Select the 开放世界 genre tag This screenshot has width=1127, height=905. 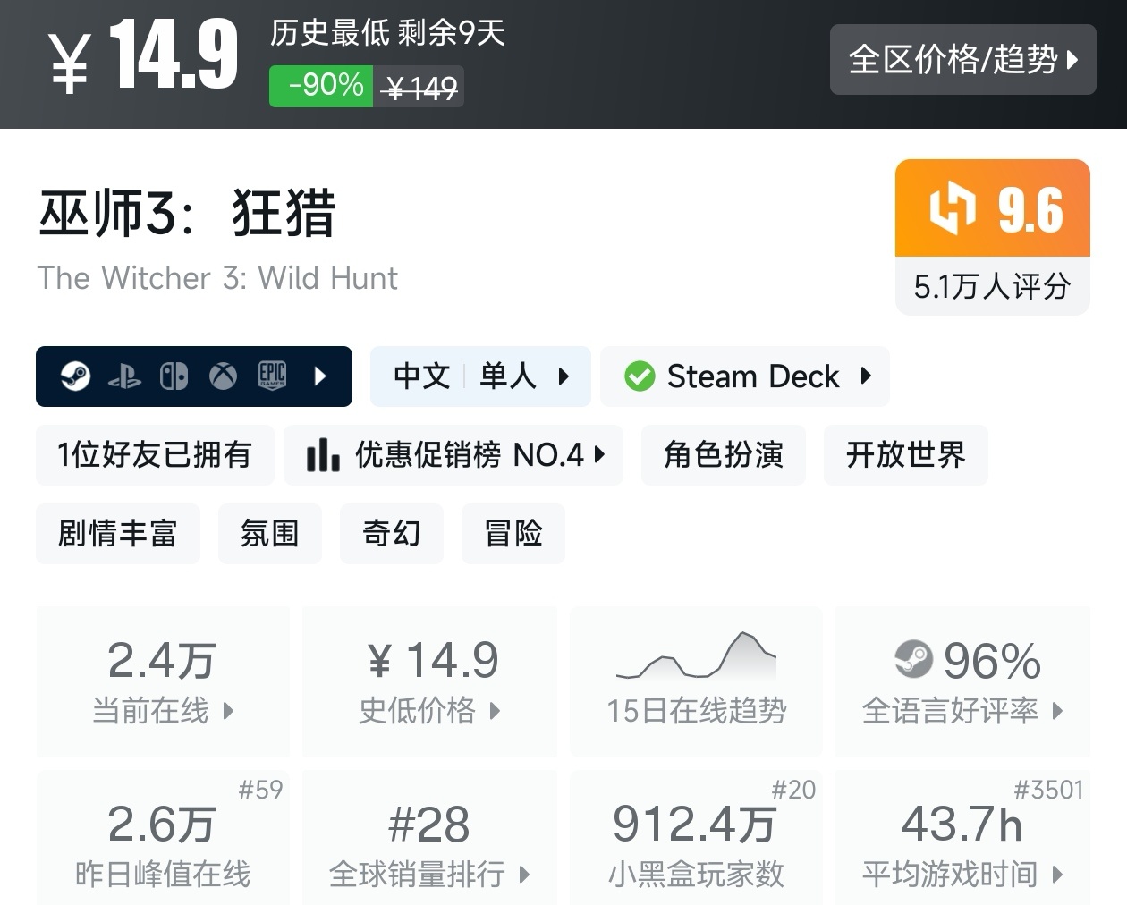click(x=905, y=455)
